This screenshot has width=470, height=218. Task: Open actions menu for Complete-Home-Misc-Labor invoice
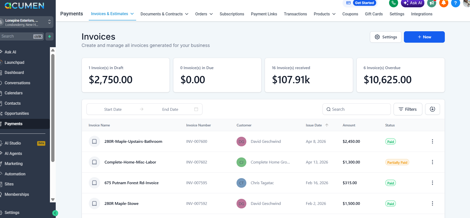coord(432,162)
